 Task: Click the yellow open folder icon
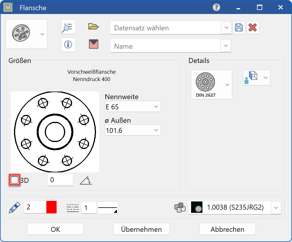click(x=94, y=27)
